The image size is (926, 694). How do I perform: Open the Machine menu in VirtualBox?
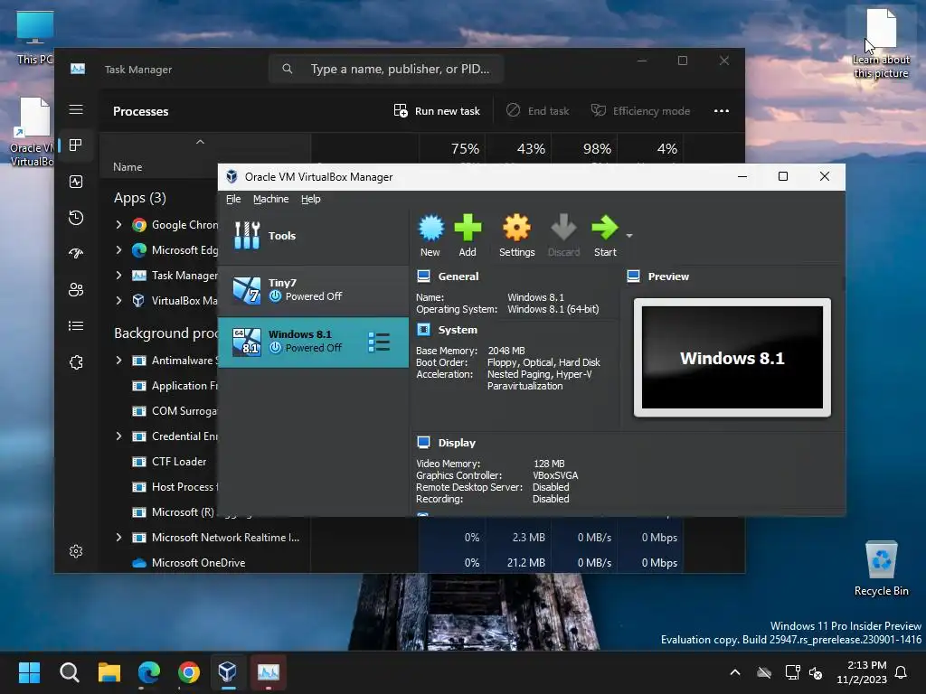(x=271, y=199)
